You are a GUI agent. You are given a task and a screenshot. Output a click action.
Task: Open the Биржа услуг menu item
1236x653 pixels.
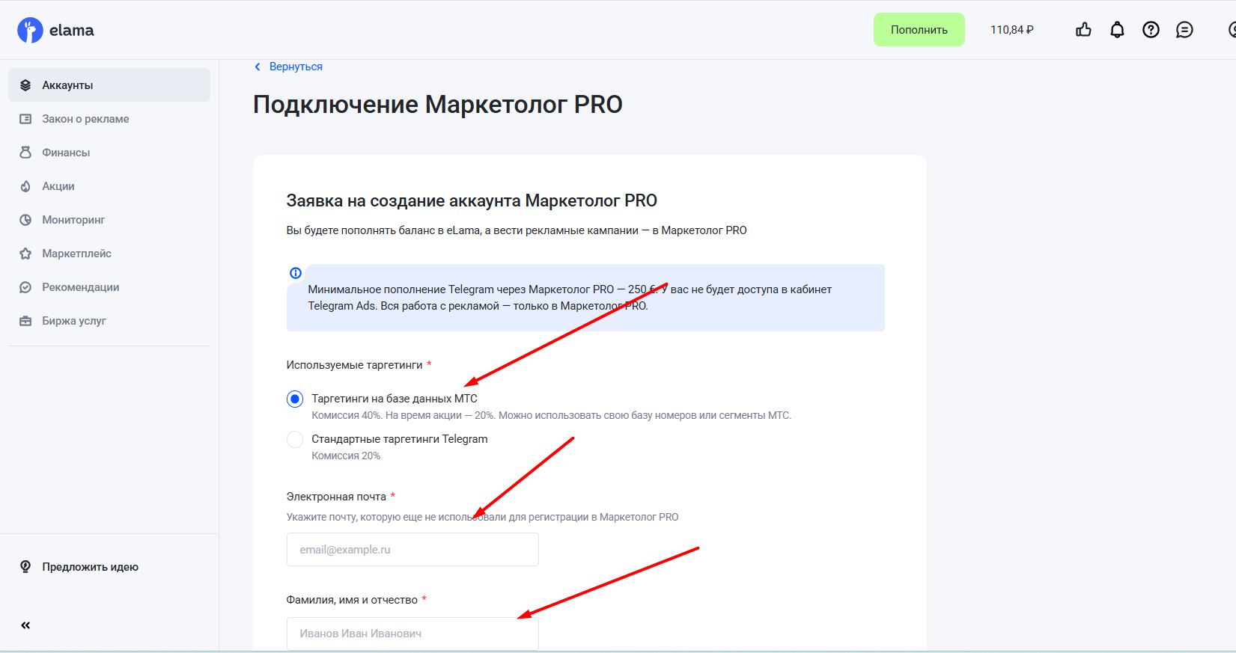109,321
